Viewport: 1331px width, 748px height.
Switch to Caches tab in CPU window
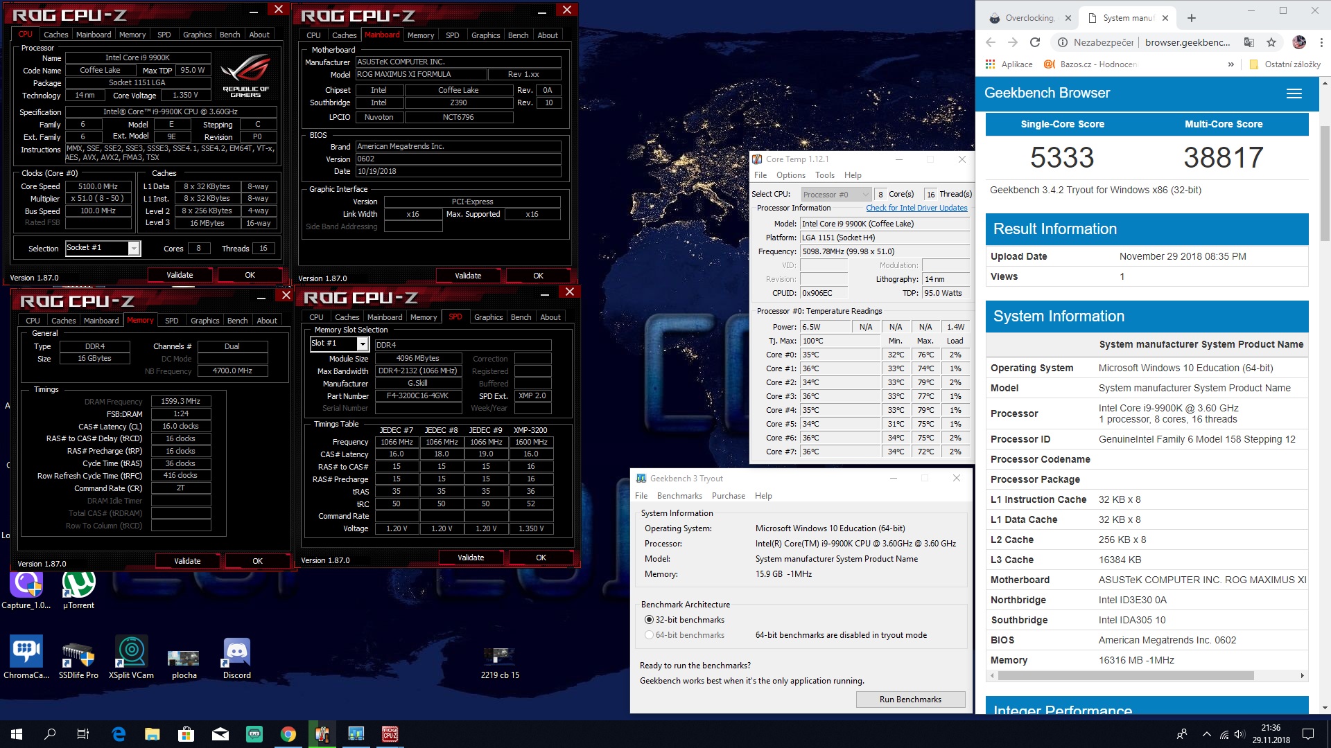tap(55, 35)
